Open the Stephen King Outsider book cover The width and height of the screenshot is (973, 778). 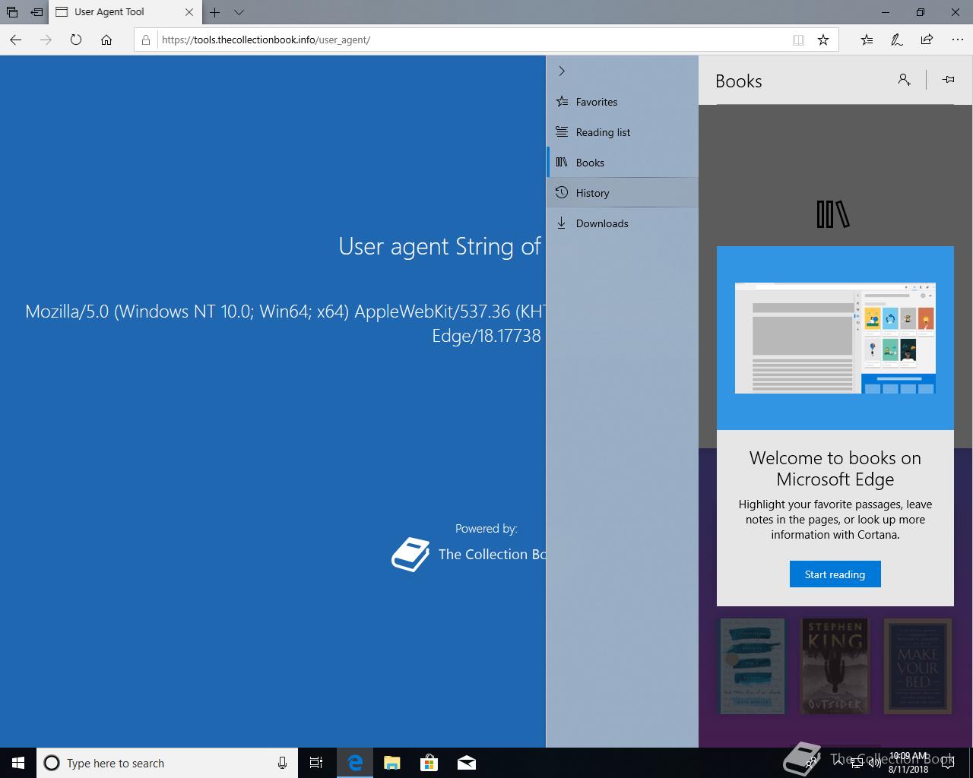tap(835, 666)
